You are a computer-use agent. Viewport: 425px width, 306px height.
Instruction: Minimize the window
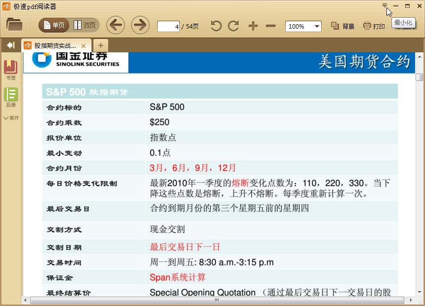[396, 6]
